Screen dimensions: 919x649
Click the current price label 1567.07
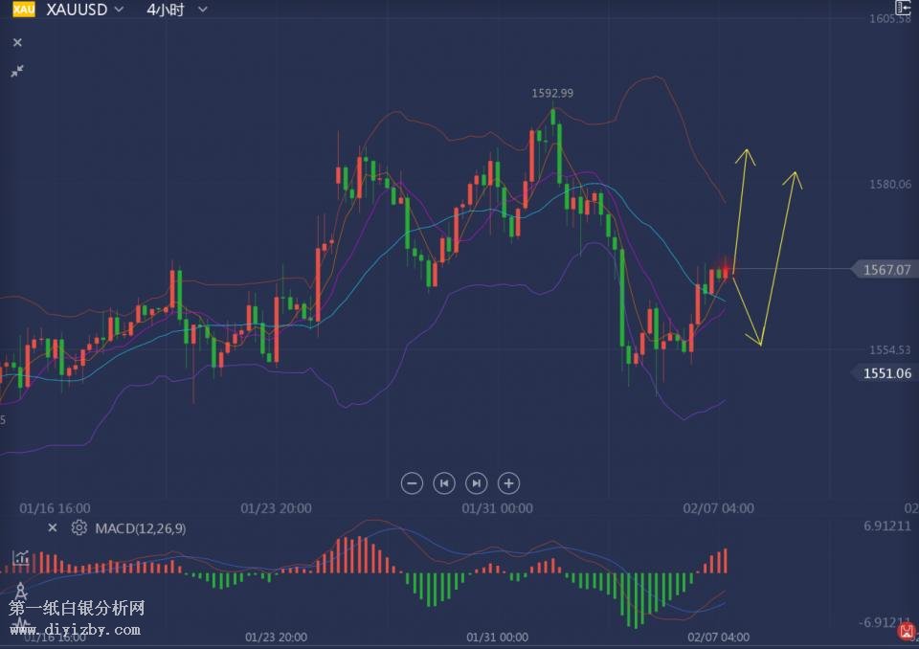coord(886,270)
